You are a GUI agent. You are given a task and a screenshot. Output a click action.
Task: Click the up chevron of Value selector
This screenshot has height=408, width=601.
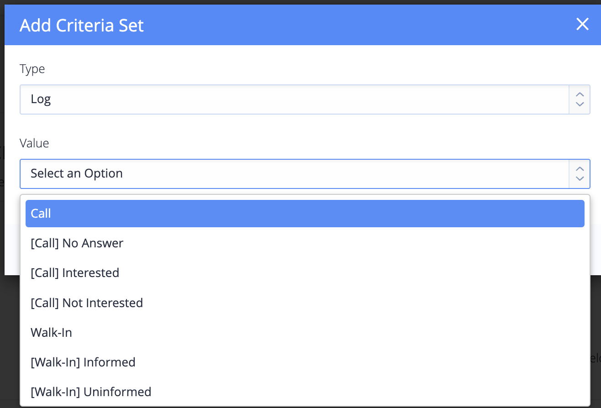[x=580, y=169]
